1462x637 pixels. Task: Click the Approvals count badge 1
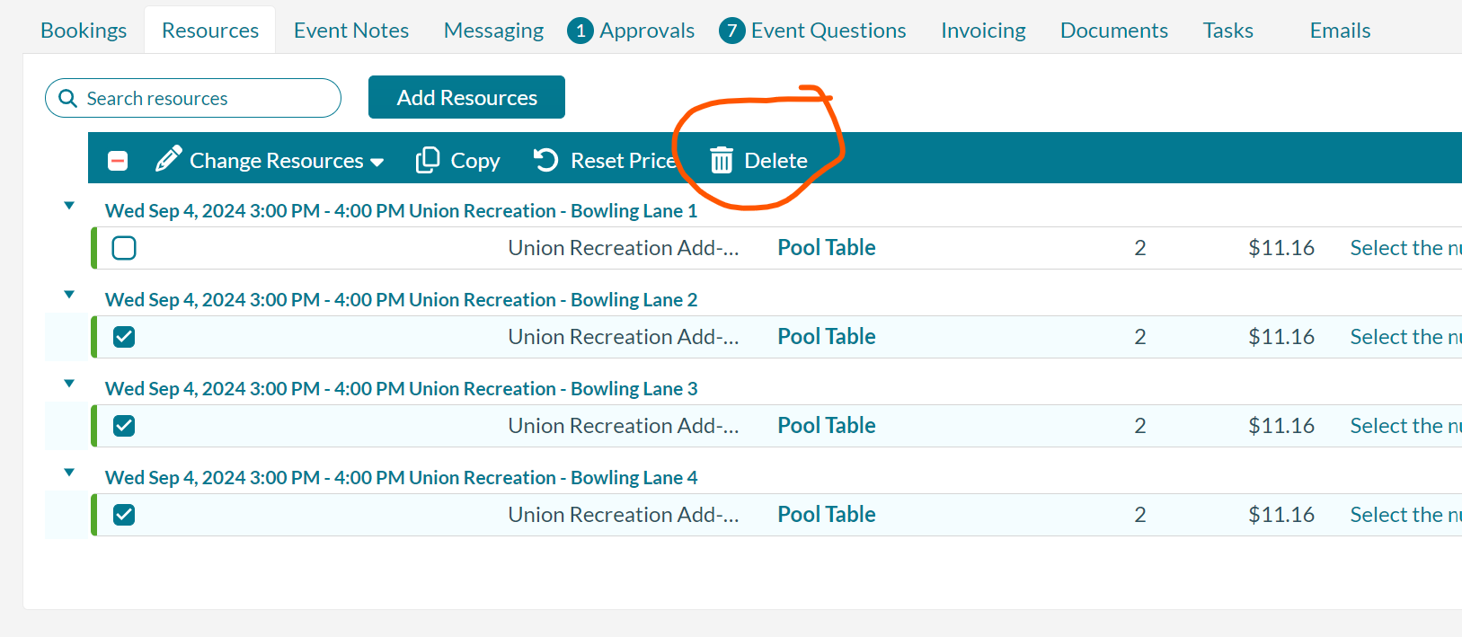[x=580, y=31]
